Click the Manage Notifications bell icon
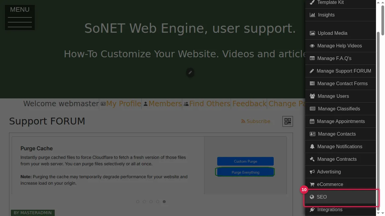This screenshot has width=385, height=216. tap(312, 147)
